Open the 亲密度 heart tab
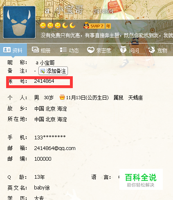Screen dimensions: 173x200 coord(99,50)
